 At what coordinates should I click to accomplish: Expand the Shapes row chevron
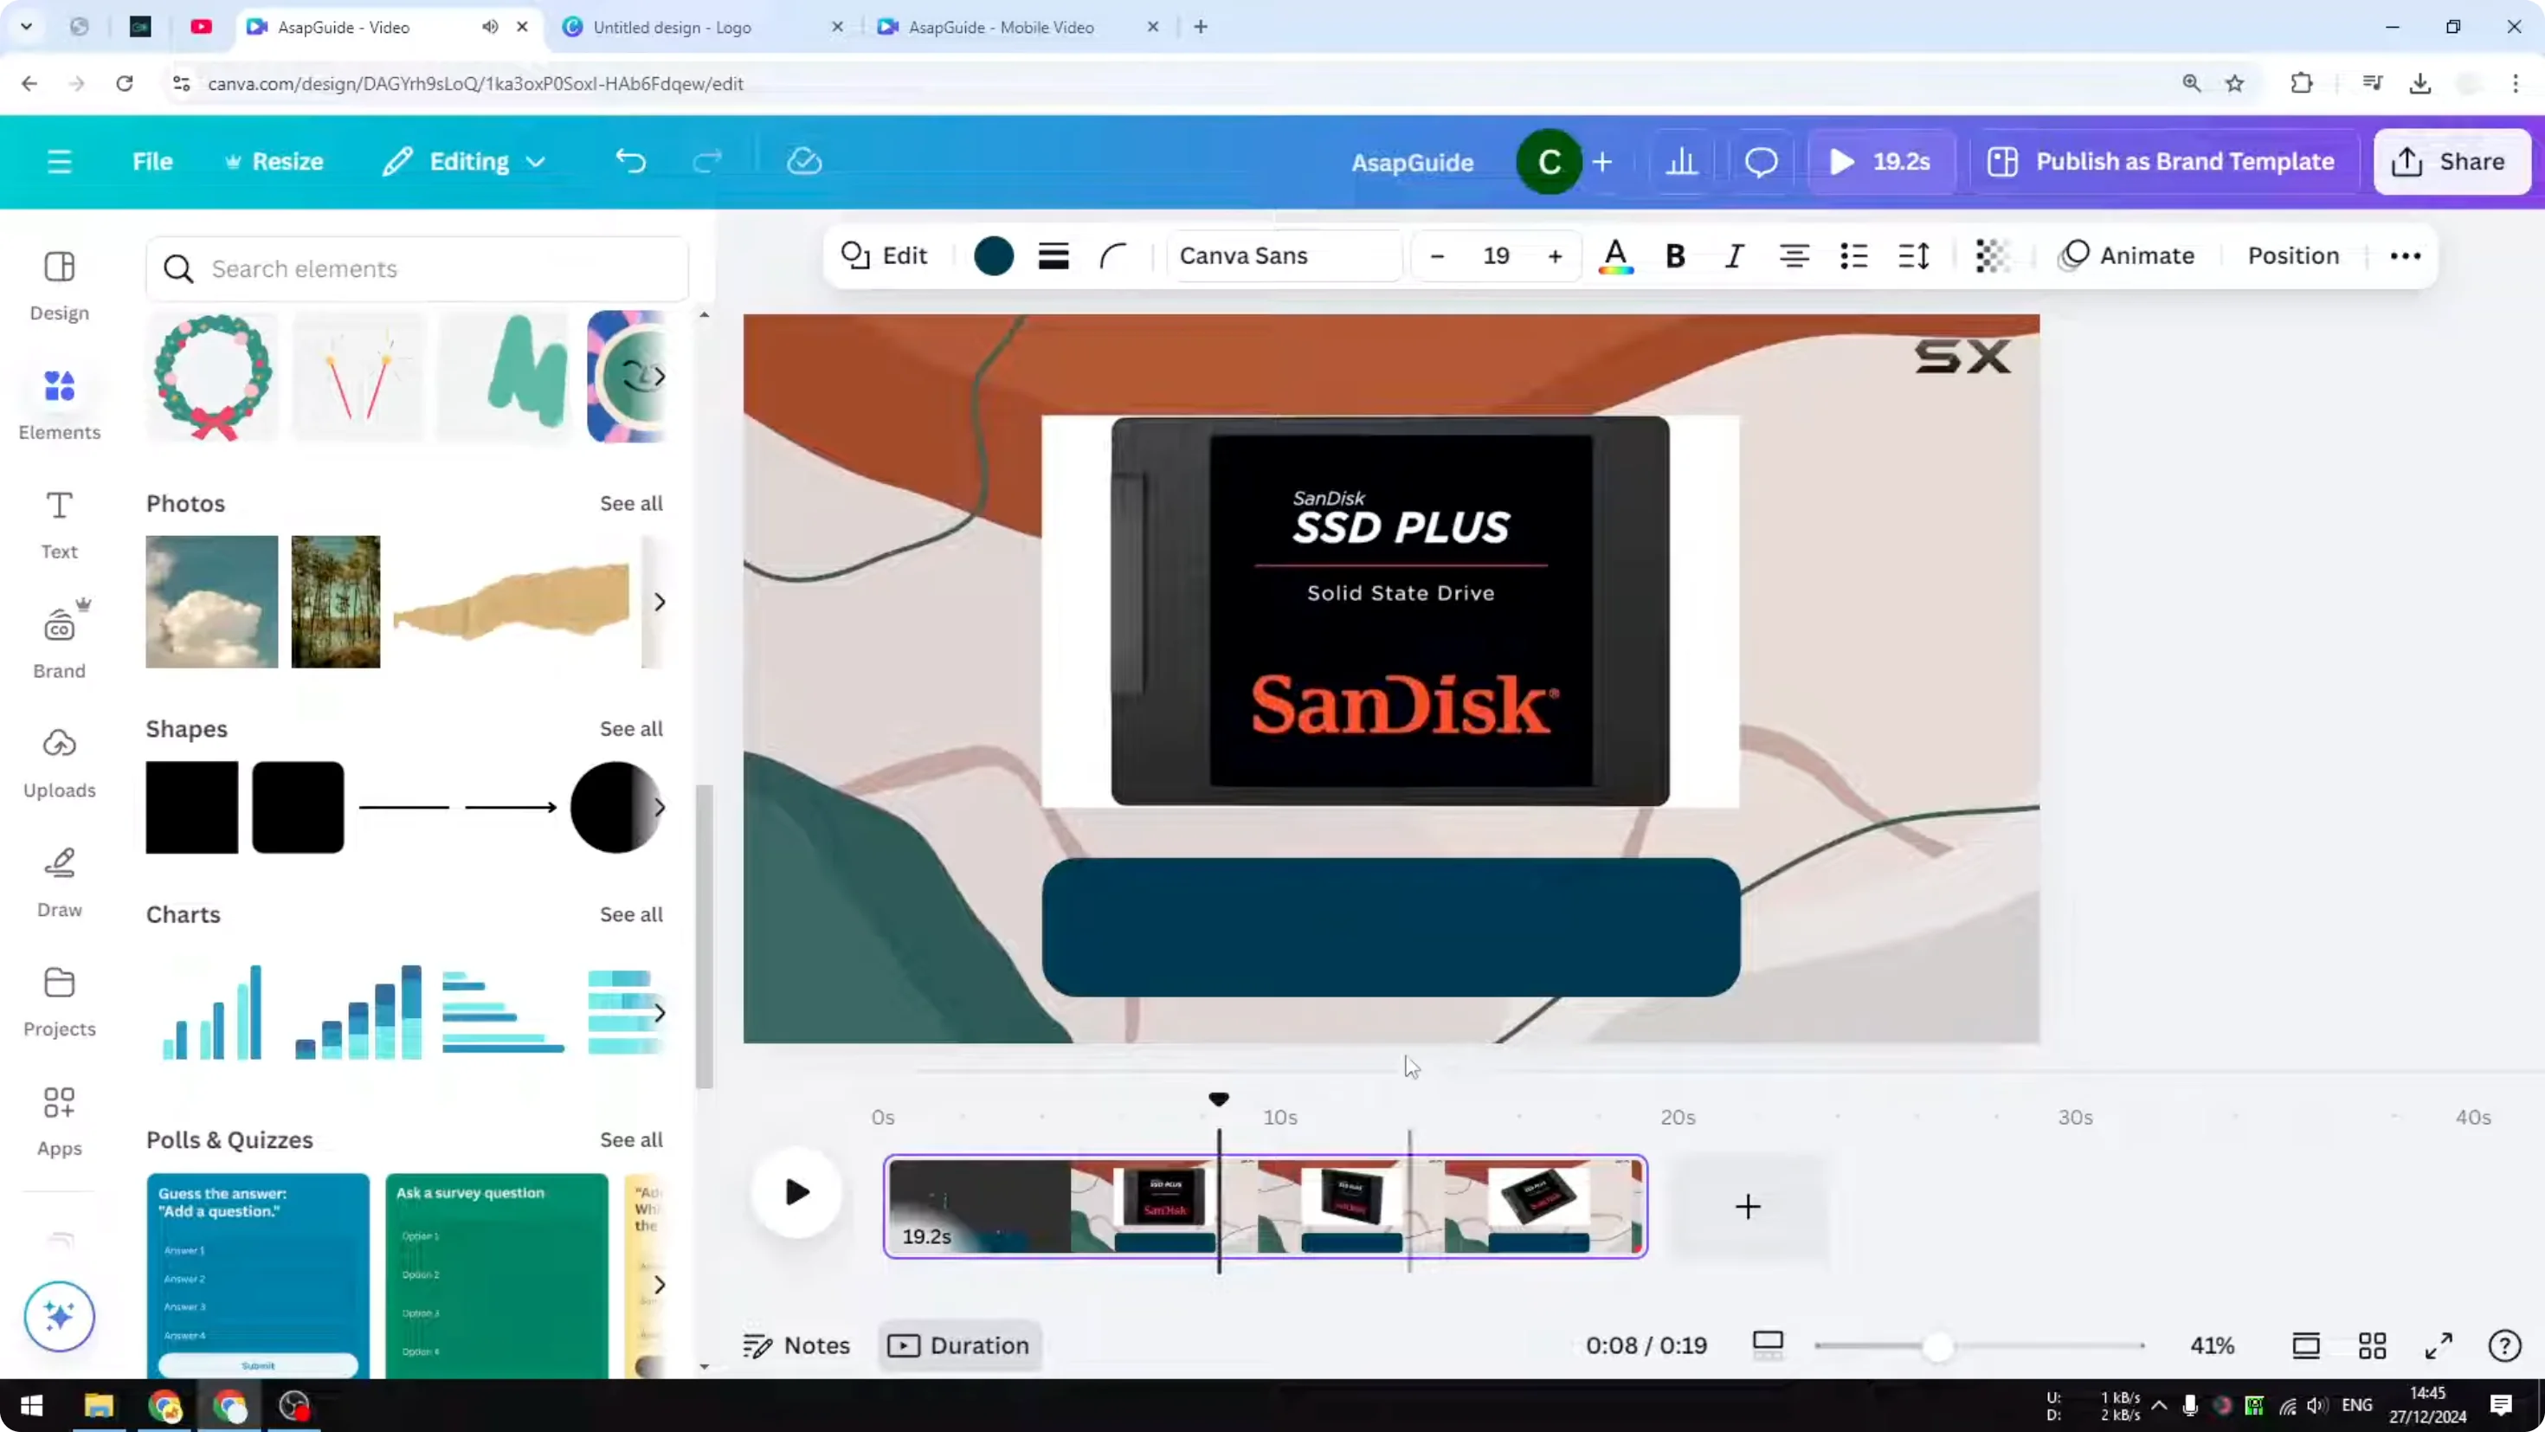660,808
